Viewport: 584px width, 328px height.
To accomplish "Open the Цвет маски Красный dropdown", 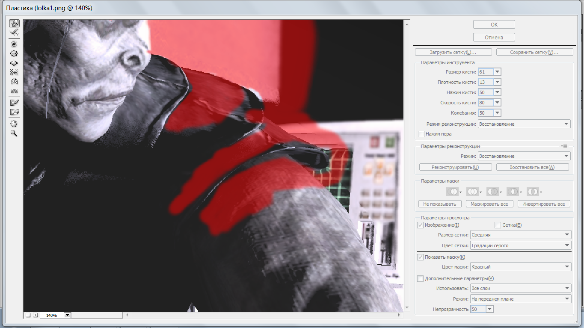I will 521,267.
